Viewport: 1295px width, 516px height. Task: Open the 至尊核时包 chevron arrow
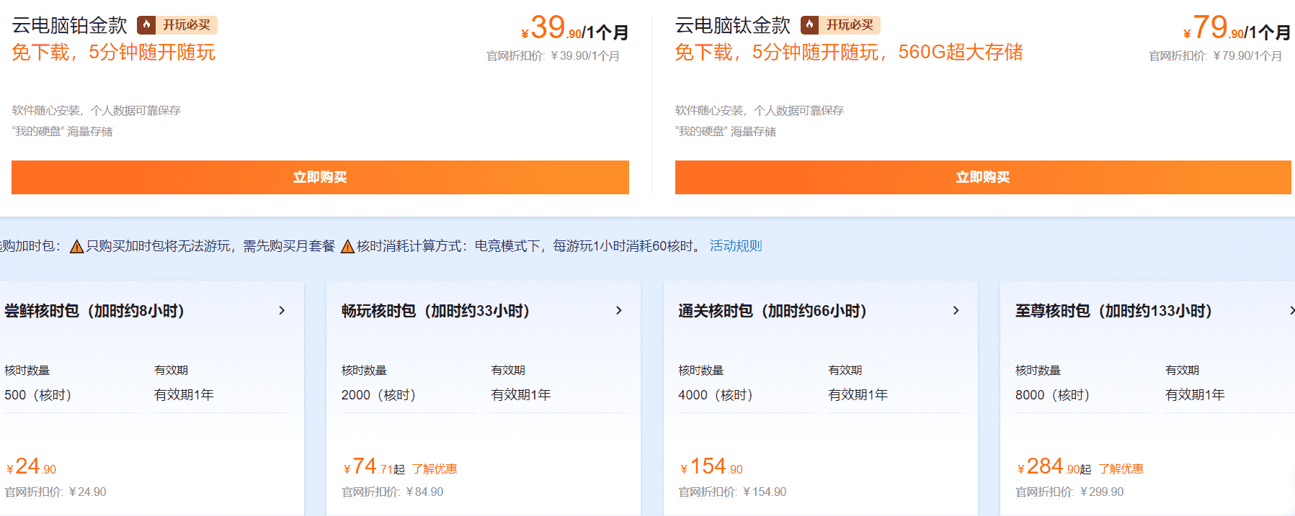1291,310
